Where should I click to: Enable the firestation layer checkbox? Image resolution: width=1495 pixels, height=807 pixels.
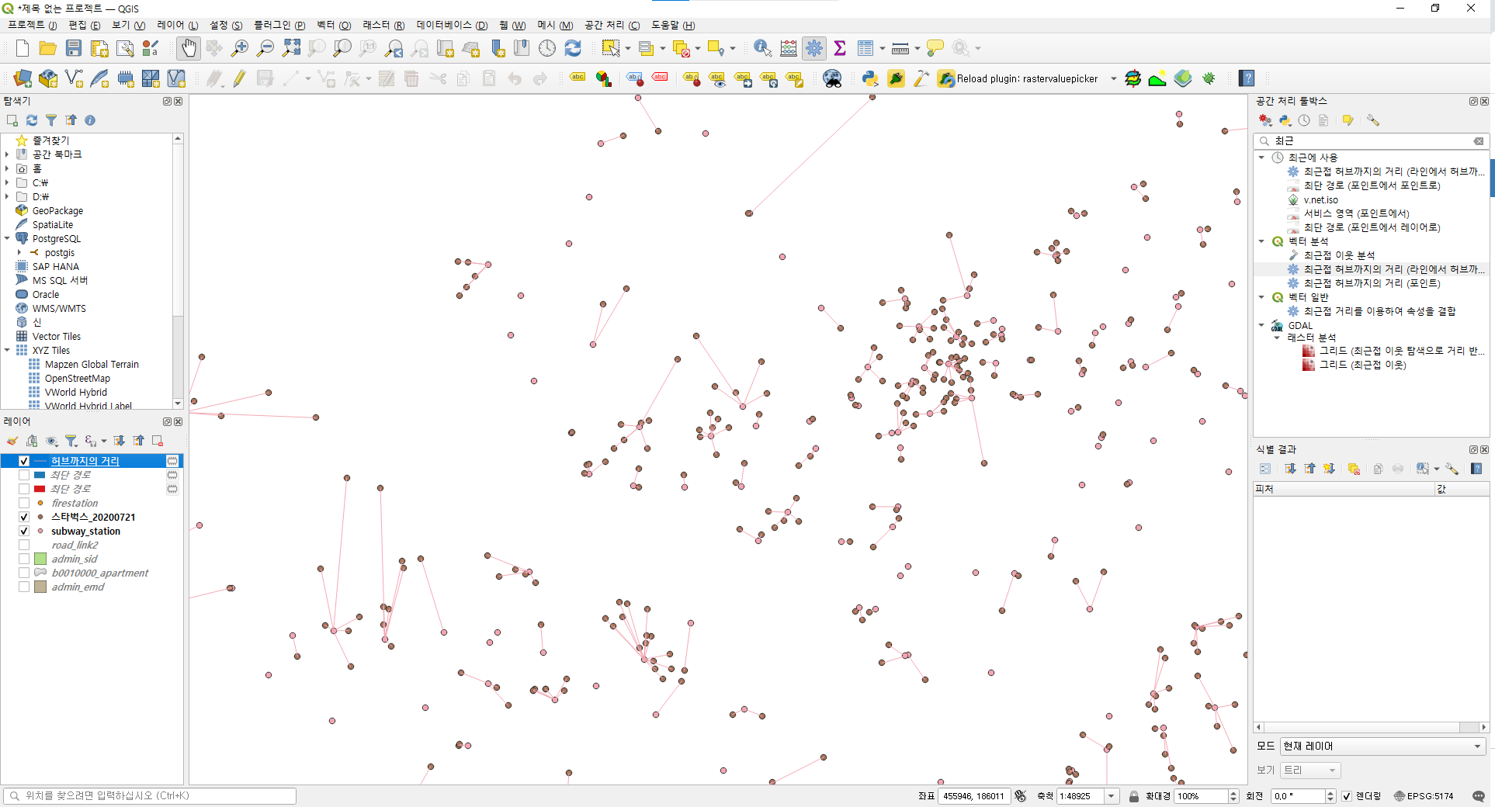pyautogui.click(x=23, y=503)
